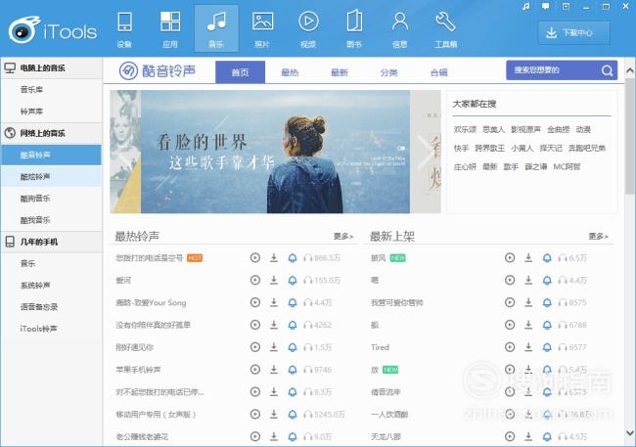Screen dimensions: 636x447
Task: Select 酷音铃声 in the sidebar
Action: (51, 155)
